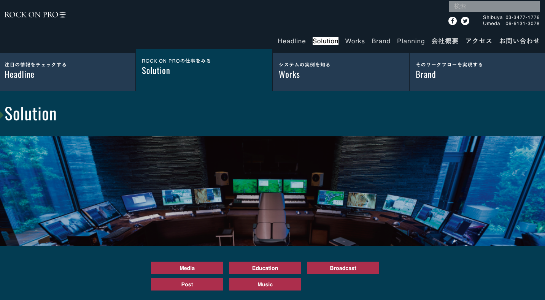This screenshot has width=545, height=300.
Task: Click the large Solution page heading
Action: pos(31,114)
